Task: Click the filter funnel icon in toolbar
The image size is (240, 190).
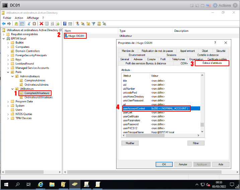Action: pos(94,24)
